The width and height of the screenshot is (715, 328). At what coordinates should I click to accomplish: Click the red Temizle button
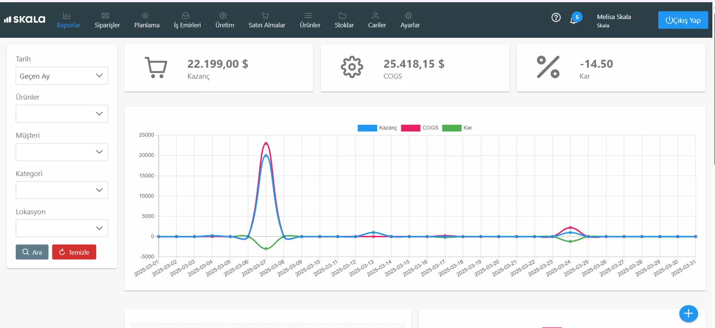point(74,252)
